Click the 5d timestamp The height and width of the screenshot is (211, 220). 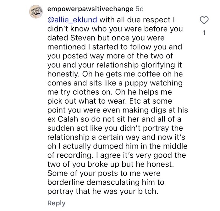point(140,9)
